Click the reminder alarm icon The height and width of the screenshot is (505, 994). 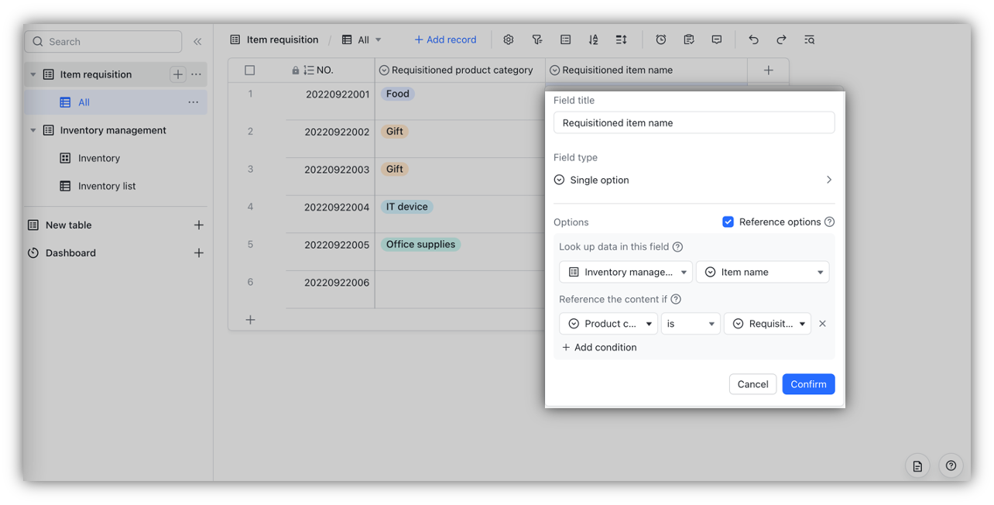click(660, 39)
